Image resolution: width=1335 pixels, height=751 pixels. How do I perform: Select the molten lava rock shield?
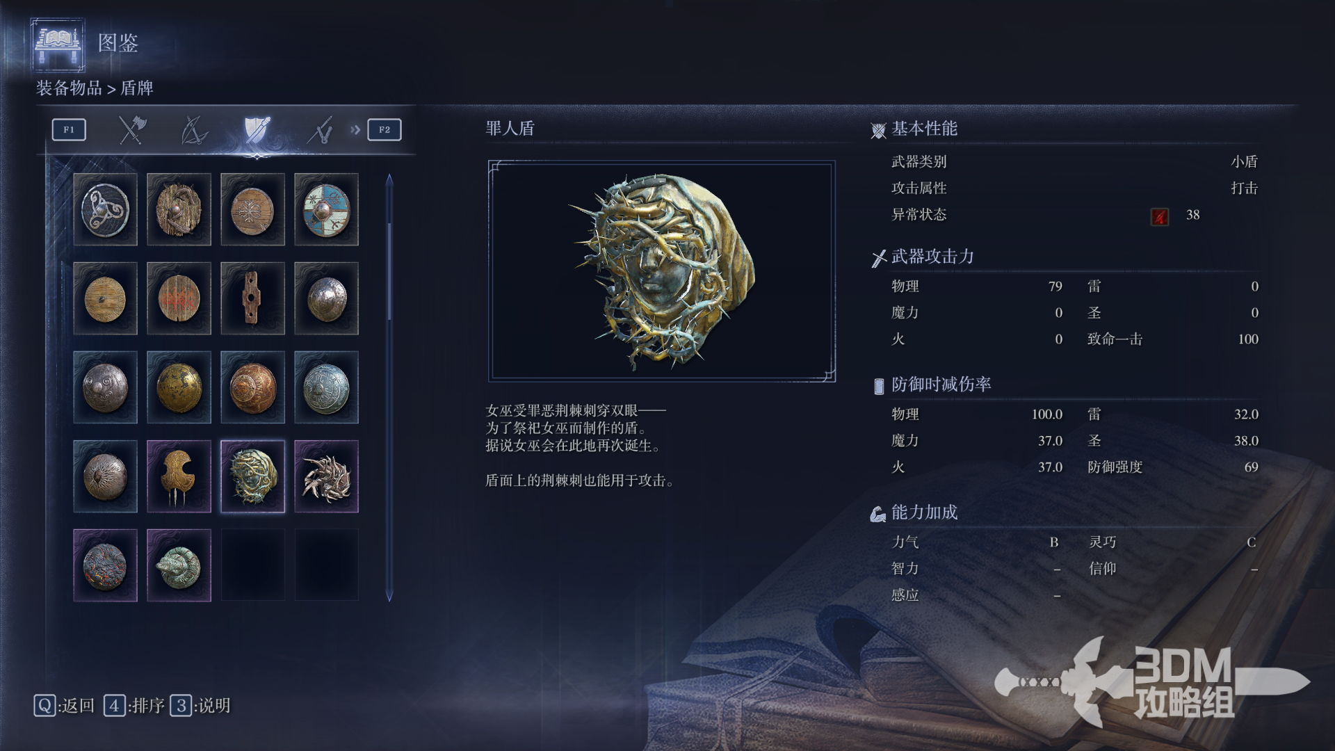105,565
